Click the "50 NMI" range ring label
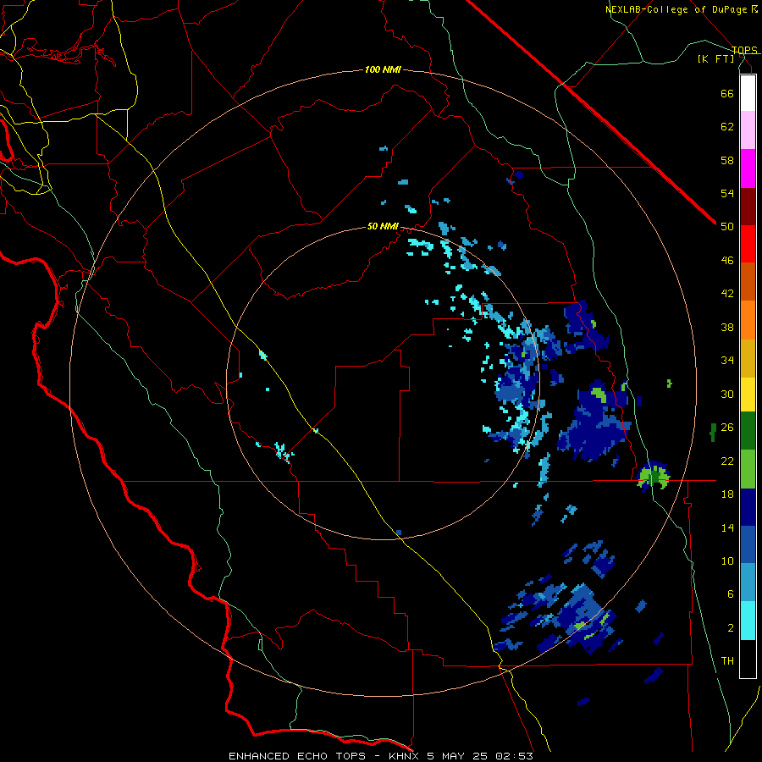 pyautogui.click(x=383, y=226)
